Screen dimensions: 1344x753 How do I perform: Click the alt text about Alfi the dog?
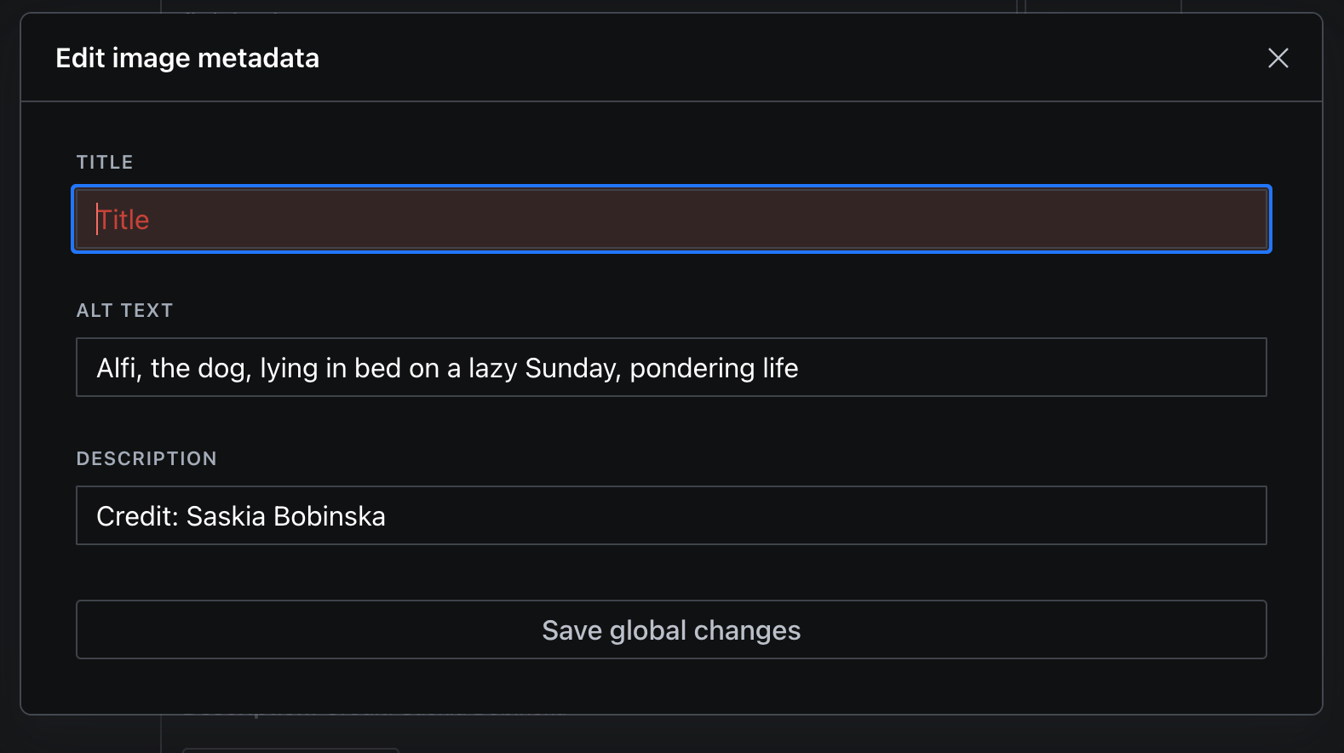point(447,367)
